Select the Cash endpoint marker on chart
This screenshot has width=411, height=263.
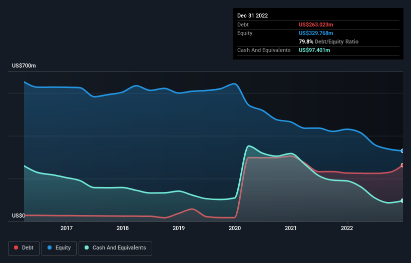click(402, 200)
